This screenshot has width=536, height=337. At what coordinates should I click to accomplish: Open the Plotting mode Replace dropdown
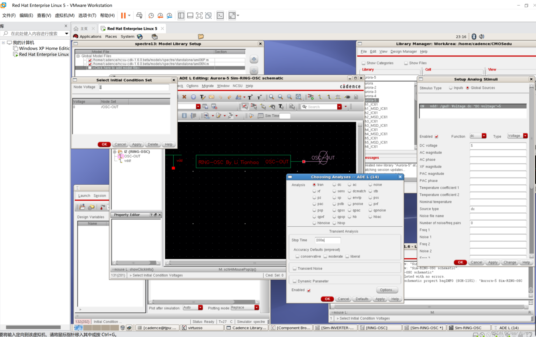point(257,307)
